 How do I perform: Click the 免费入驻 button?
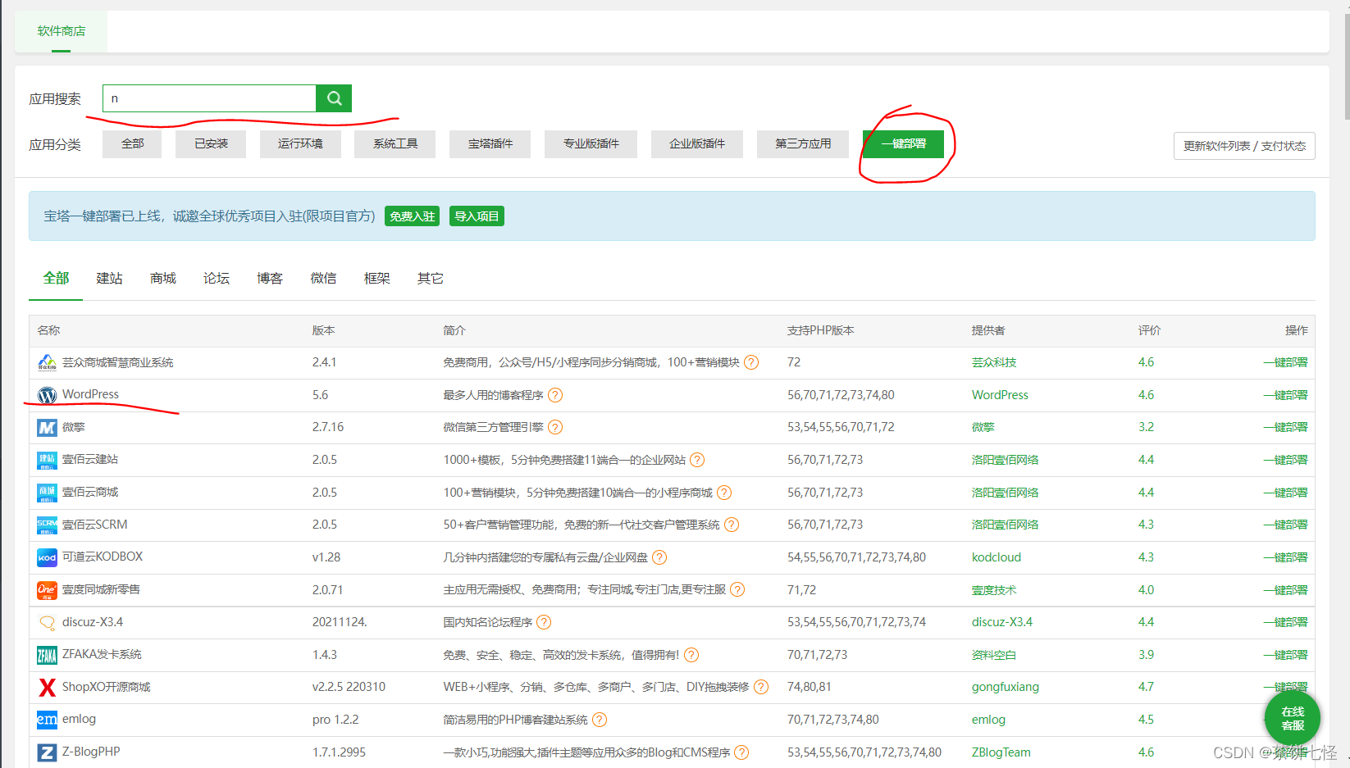click(413, 216)
